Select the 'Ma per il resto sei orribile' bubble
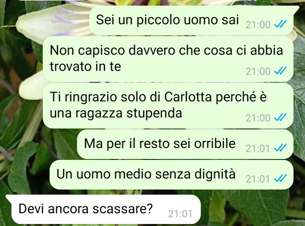 pyautogui.click(x=185, y=144)
